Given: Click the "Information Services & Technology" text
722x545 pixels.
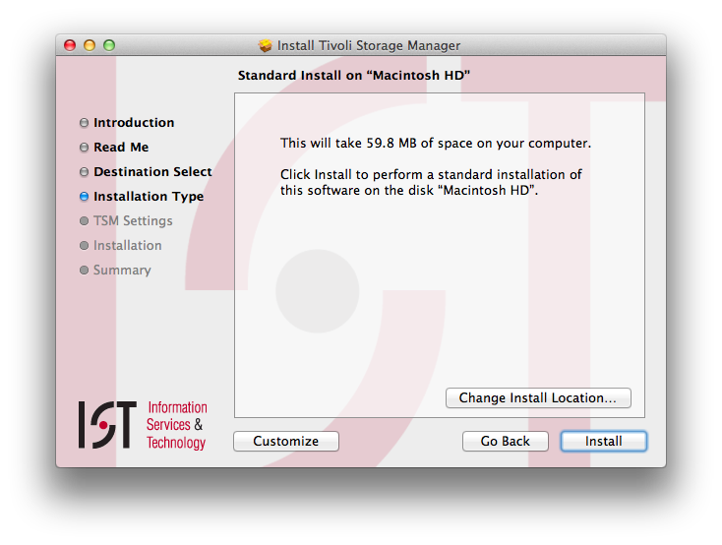Looking at the screenshot, I should click(x=177, y=425).
